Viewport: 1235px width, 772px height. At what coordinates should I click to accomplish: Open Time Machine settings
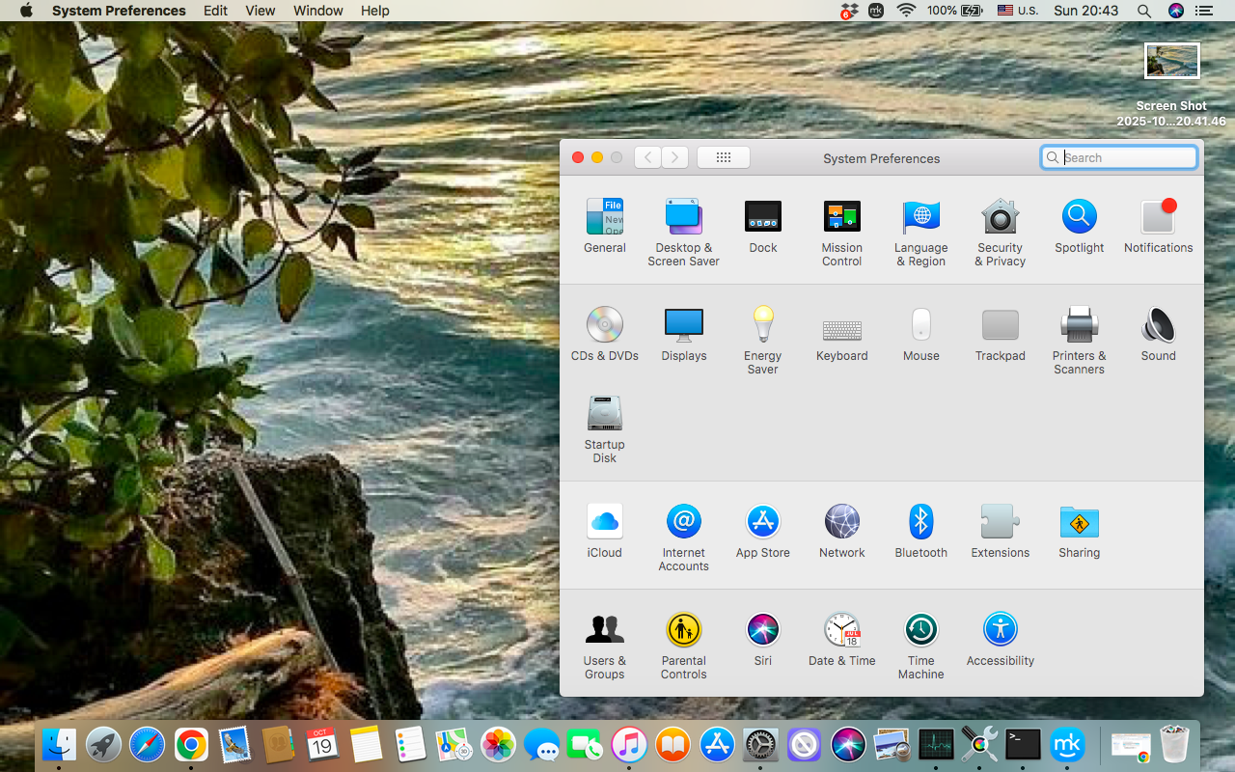click(x=920, y=629)
